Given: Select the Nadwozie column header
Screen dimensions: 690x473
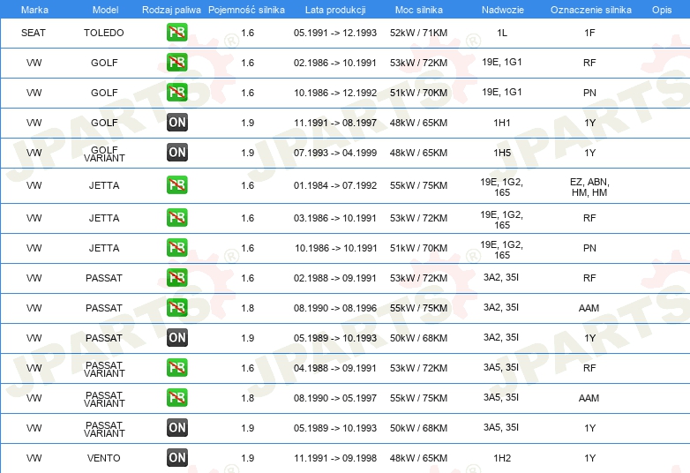Looking at the screenshot, I should coord(503,10).
